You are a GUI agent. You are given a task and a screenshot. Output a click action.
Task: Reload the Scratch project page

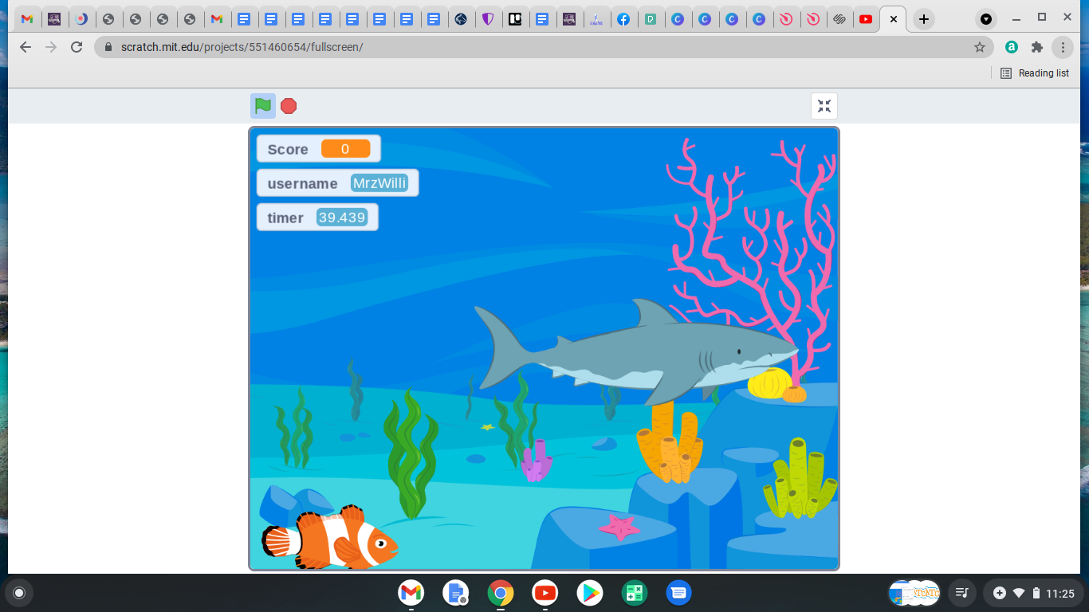(x=77, y=47)
